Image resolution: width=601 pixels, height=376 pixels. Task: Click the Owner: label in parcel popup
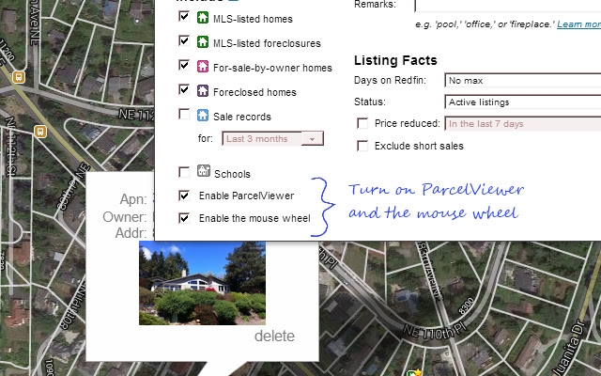pyautogui.click(x=125, y=217)
